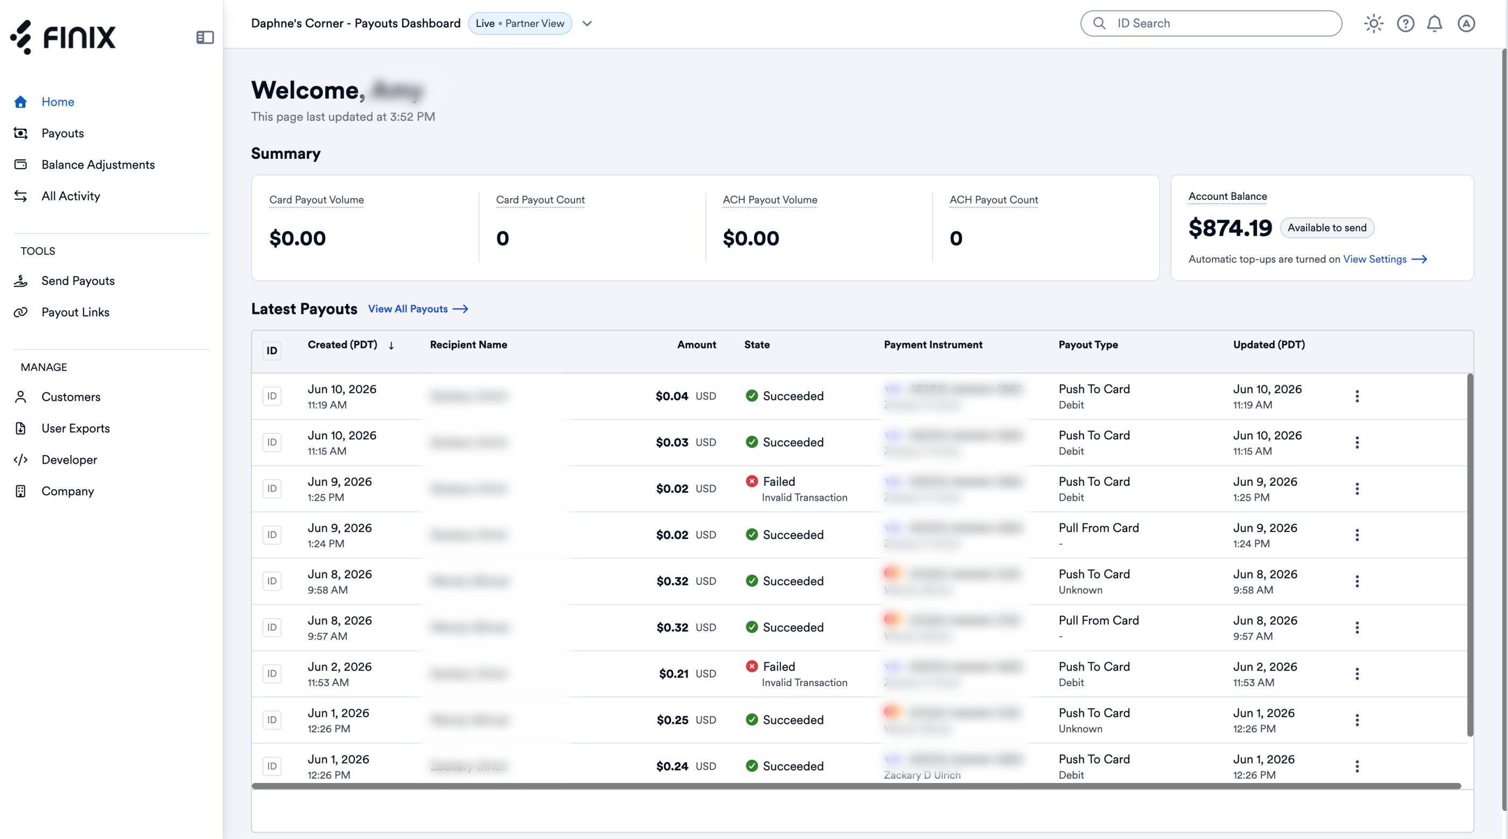
Task: Go to Send Payouts tool
Action: pos(78,281)
